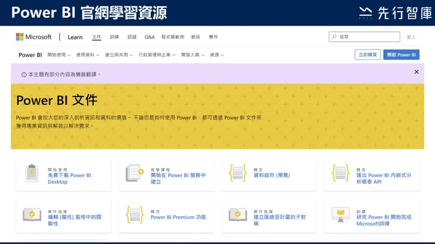
Task: Expand the 建立與共用 dropdown menu
Action: pos(119,55)
